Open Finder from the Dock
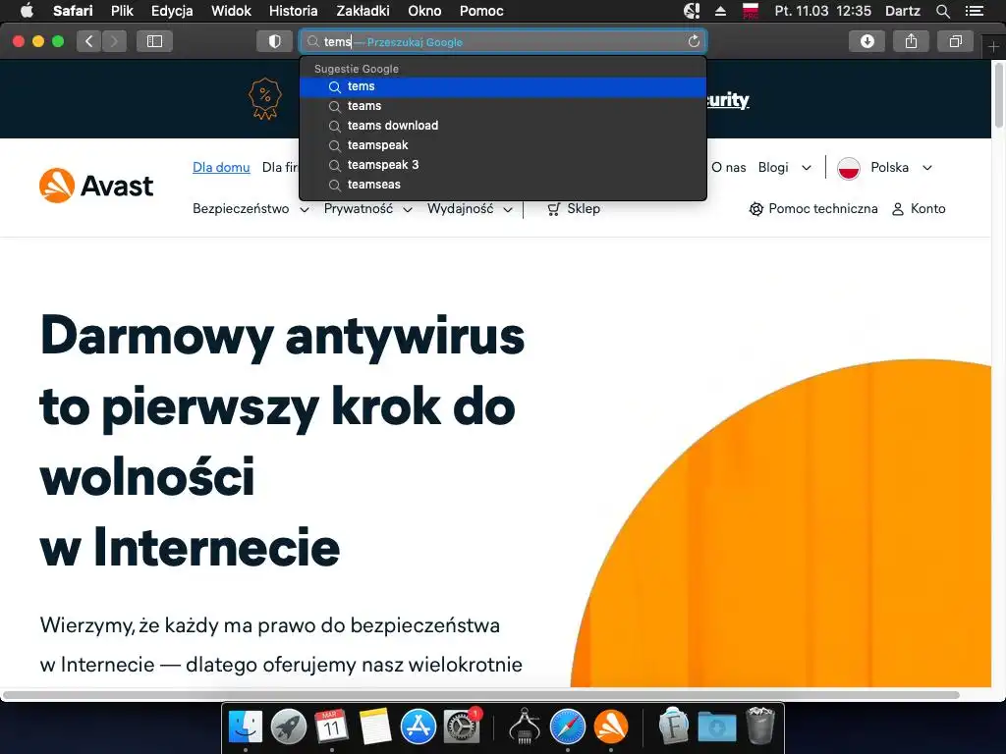This screenshot has width=1006, height=754. click(x=246, y=727)
